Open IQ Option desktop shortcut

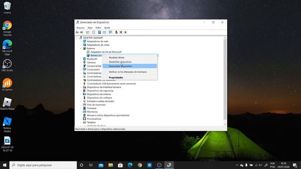click(x=7, y=84)
